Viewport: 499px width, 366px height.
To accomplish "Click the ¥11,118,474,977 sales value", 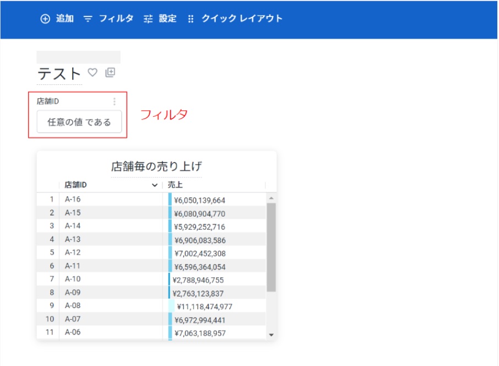I will click(204, 306).
